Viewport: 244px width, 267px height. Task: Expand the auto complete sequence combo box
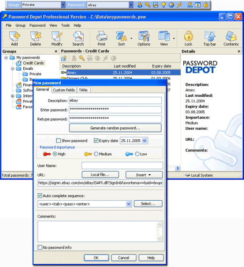click(x=129, y=204)
